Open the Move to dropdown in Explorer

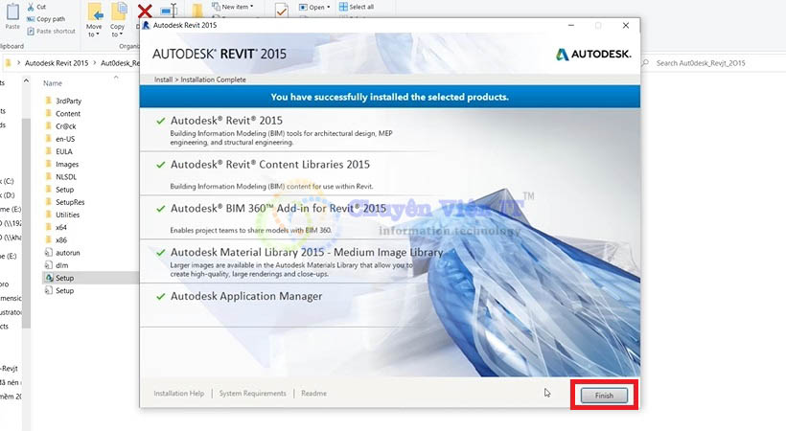[x=94, y=20]
